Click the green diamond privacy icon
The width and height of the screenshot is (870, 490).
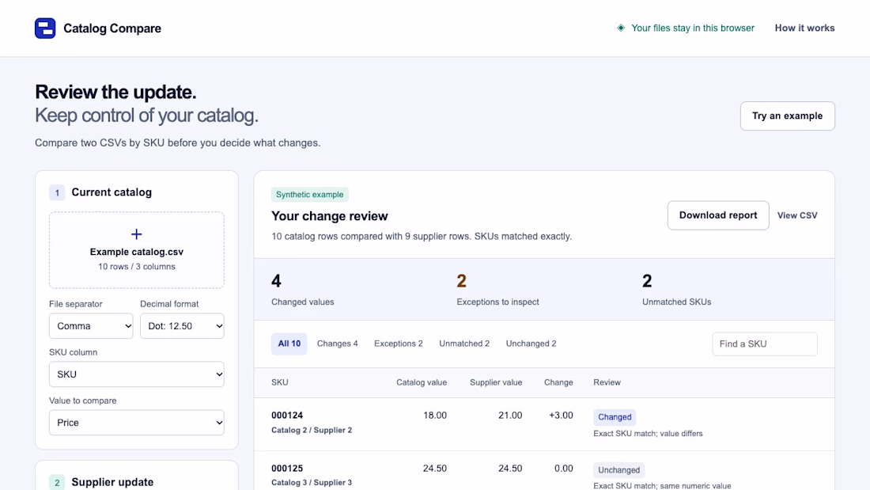[621, 28]
